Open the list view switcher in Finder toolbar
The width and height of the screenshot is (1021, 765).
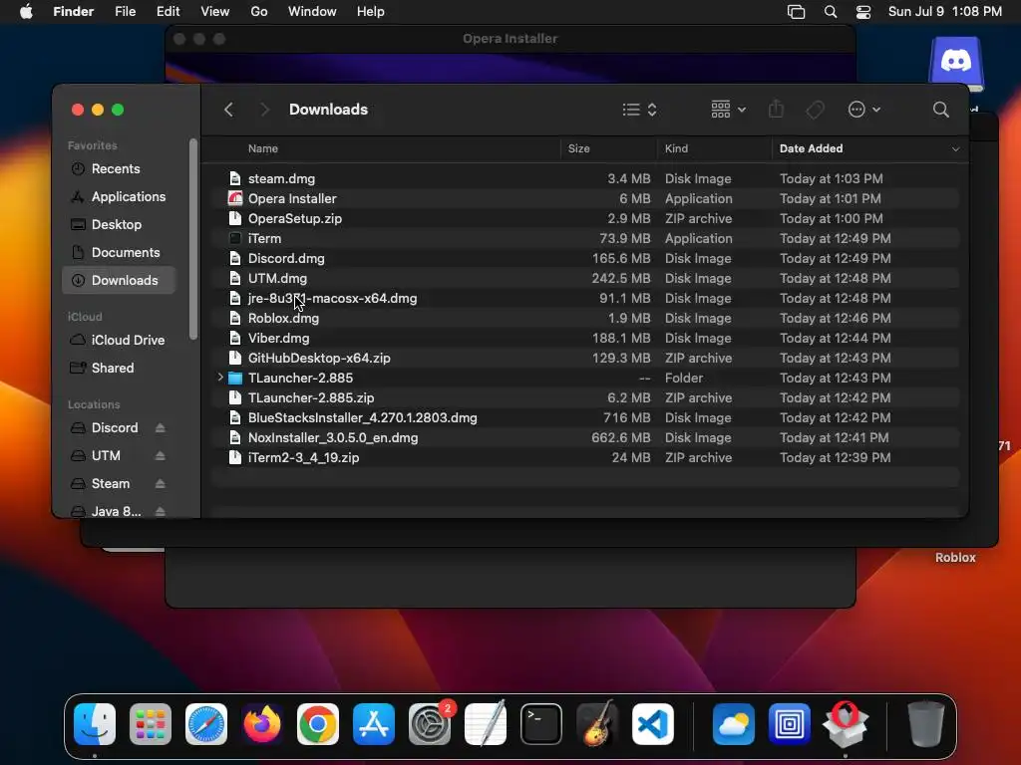[639, 110]
